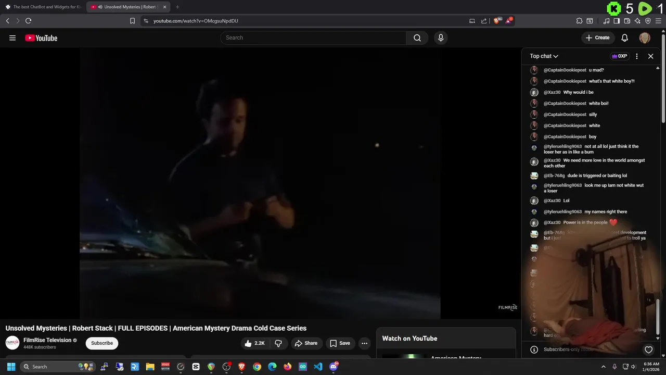Save the video to a playlist
666x375 pixels.
pos(340,343)
